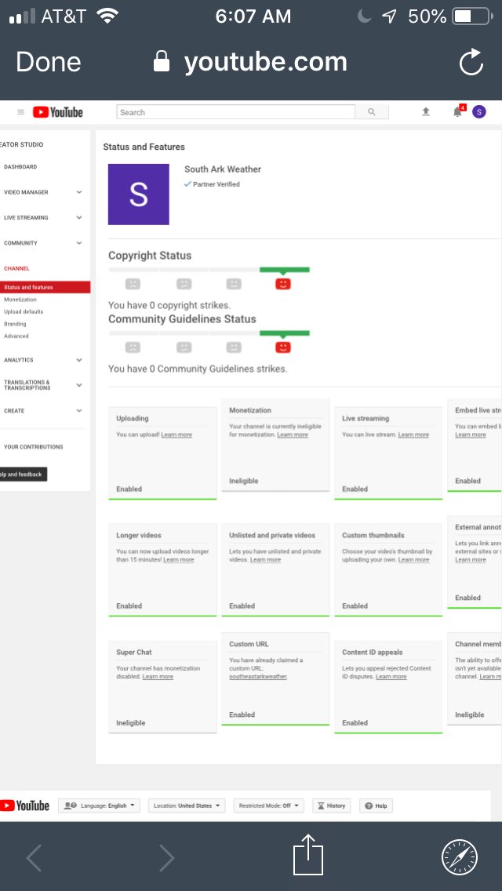Click the South Ark Weather channel avatar
This screenshot has width=502, height=891.
point(139,195)
